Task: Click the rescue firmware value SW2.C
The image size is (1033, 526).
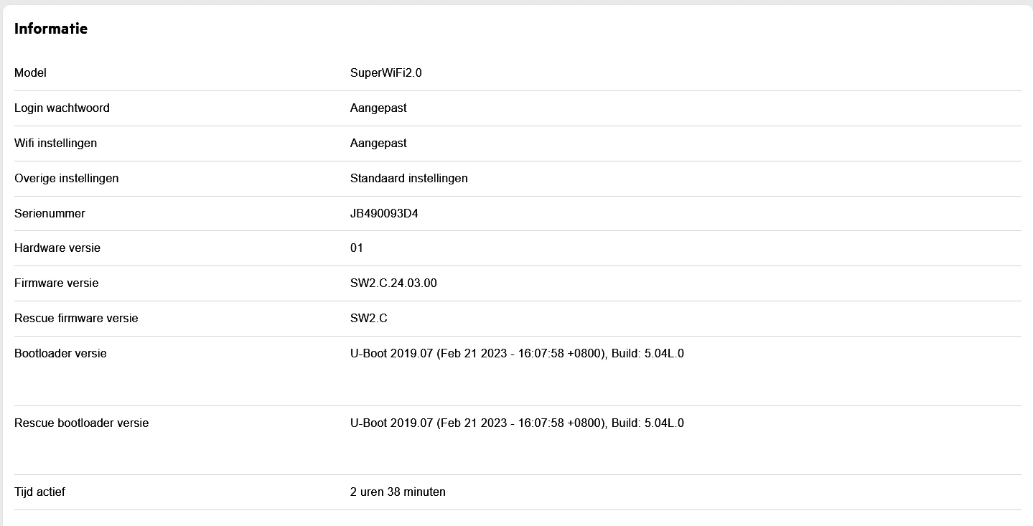Action: tap(369, 318)
